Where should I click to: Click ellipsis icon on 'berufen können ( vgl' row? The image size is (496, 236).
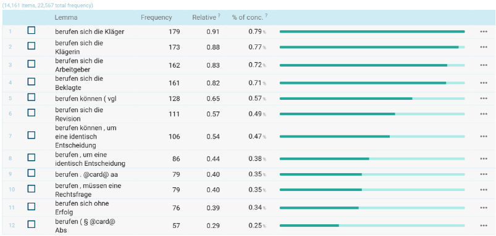[484, 98]
